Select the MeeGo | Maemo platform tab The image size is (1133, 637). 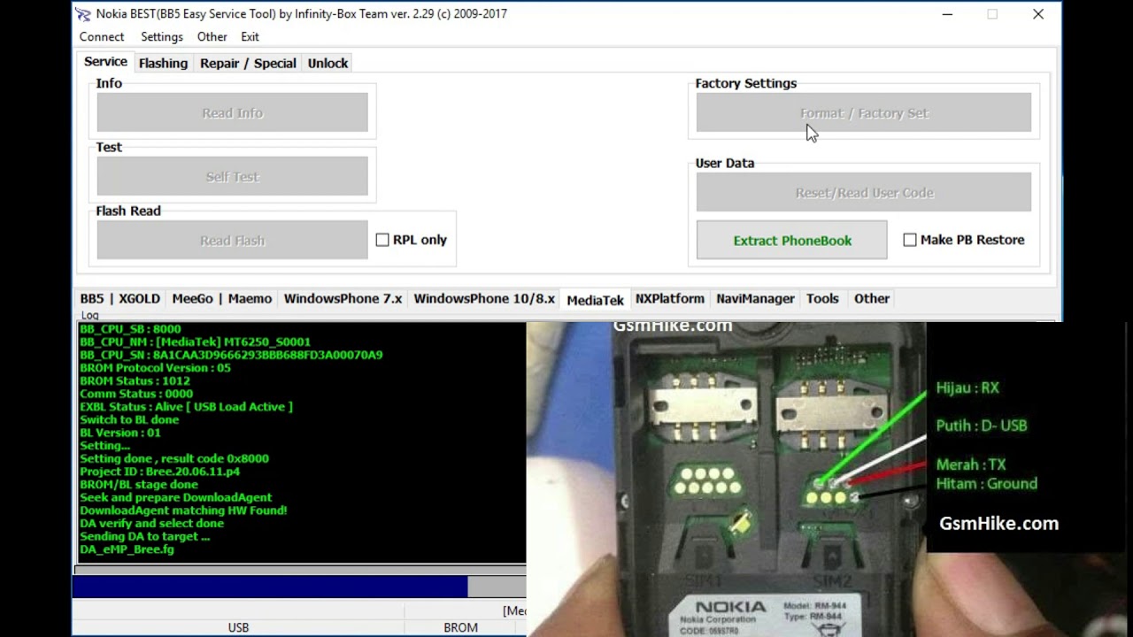pos(221,298)
